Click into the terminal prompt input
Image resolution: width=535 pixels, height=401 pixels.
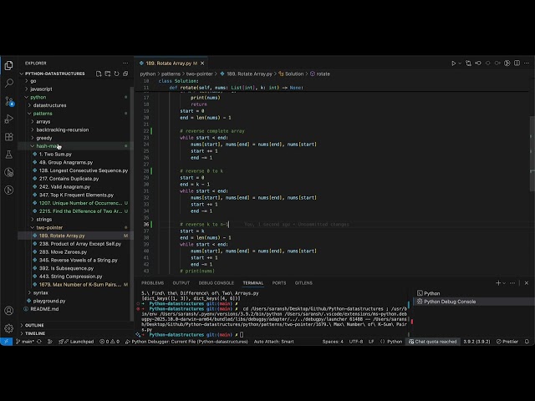(242, 334)
